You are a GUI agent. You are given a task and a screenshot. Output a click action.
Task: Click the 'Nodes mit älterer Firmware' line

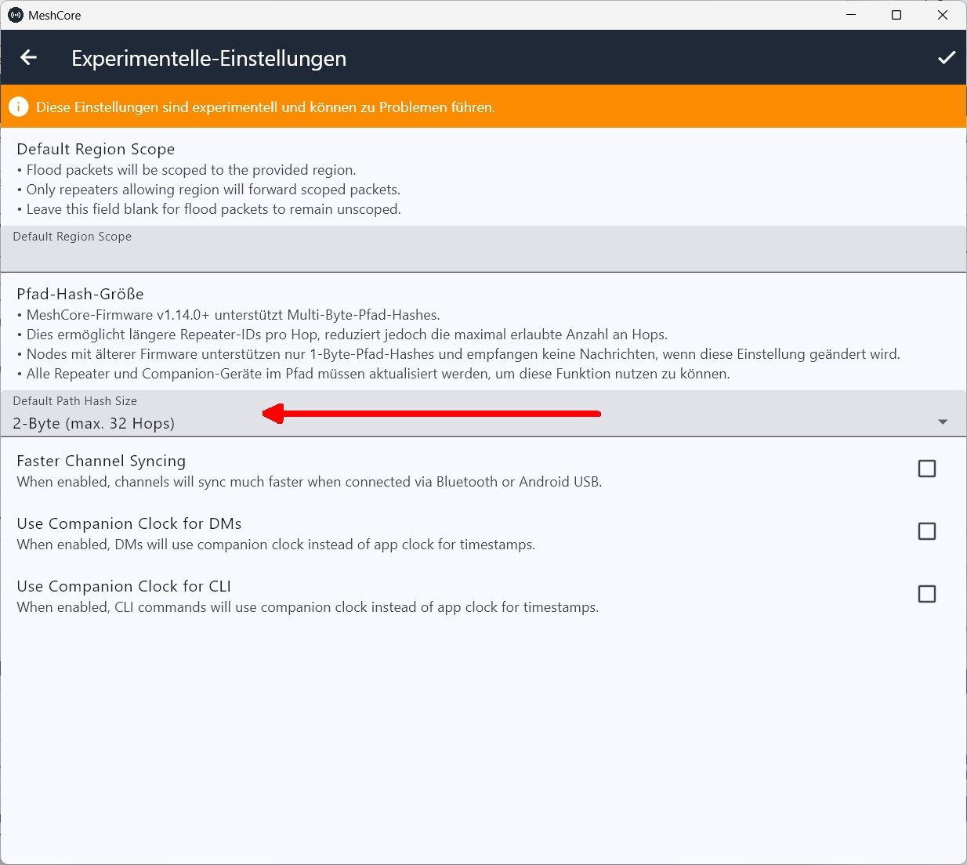458,354
